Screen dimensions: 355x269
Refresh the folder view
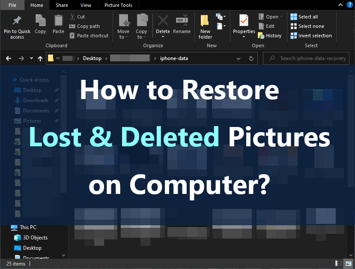point(251,58)
